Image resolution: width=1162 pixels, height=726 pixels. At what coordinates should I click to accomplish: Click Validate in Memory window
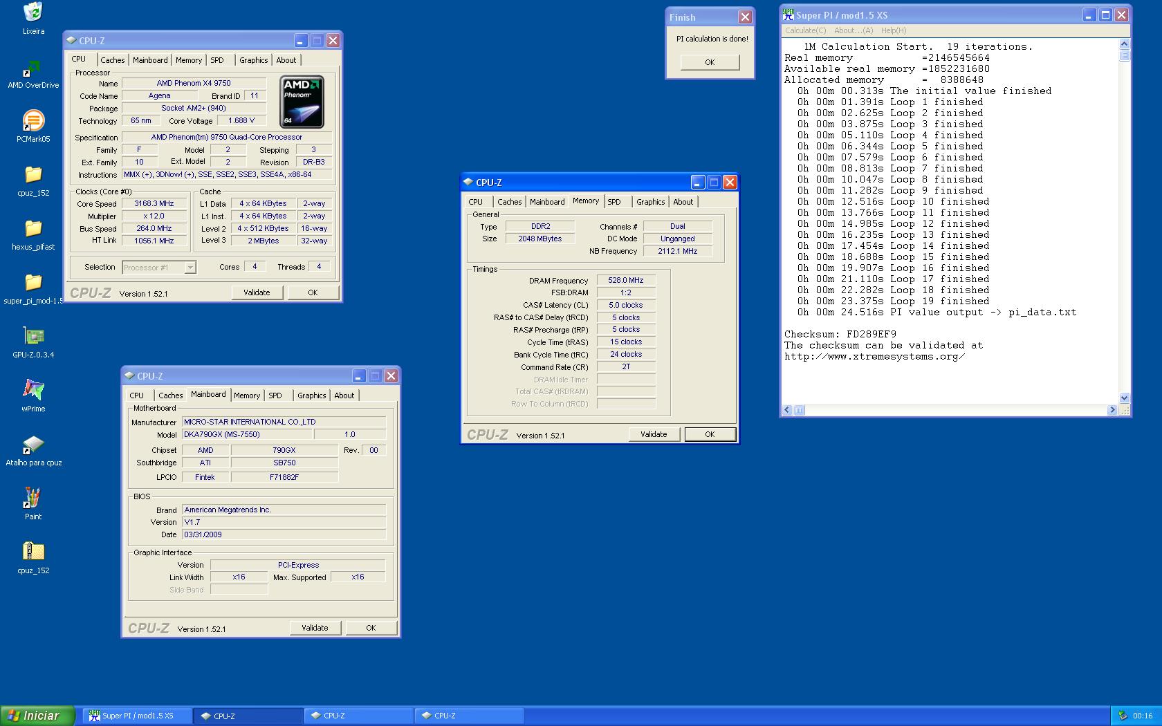(654, 434)
